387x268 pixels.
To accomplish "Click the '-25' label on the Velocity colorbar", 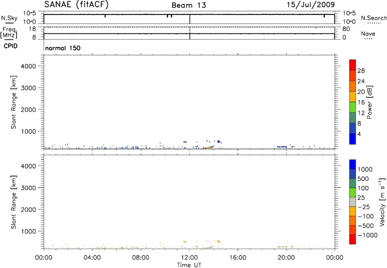I will click(x=364, y=207).
